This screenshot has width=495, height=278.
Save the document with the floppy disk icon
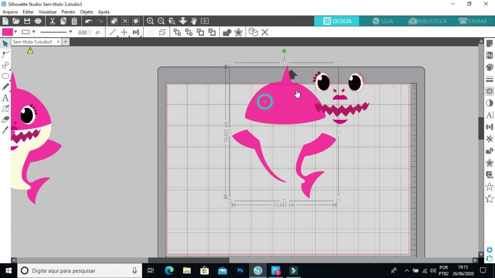pyautogui.click(x=27, y=21)
